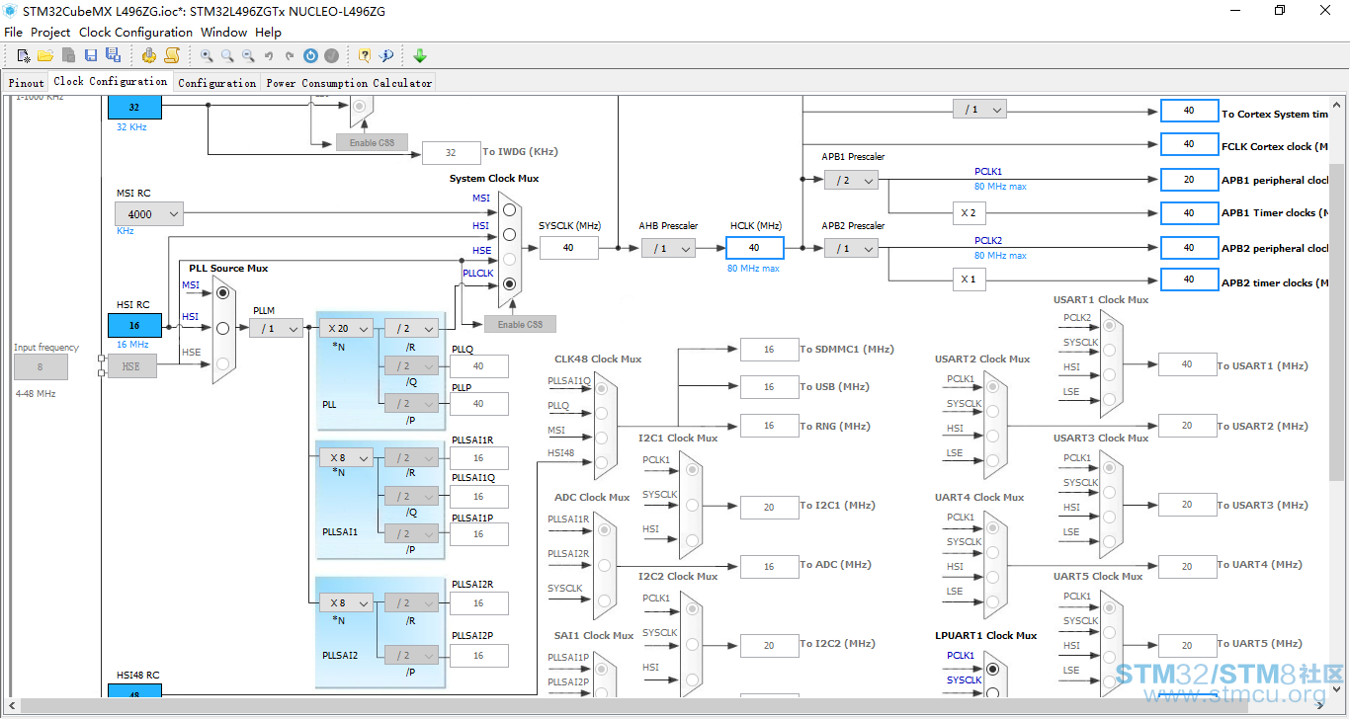1350x719 pixels.
Task: Generate report using the scroll icon
Action: coord(172,56)
